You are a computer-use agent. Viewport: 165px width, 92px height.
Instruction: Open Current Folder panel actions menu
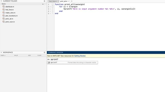point(45,1)
